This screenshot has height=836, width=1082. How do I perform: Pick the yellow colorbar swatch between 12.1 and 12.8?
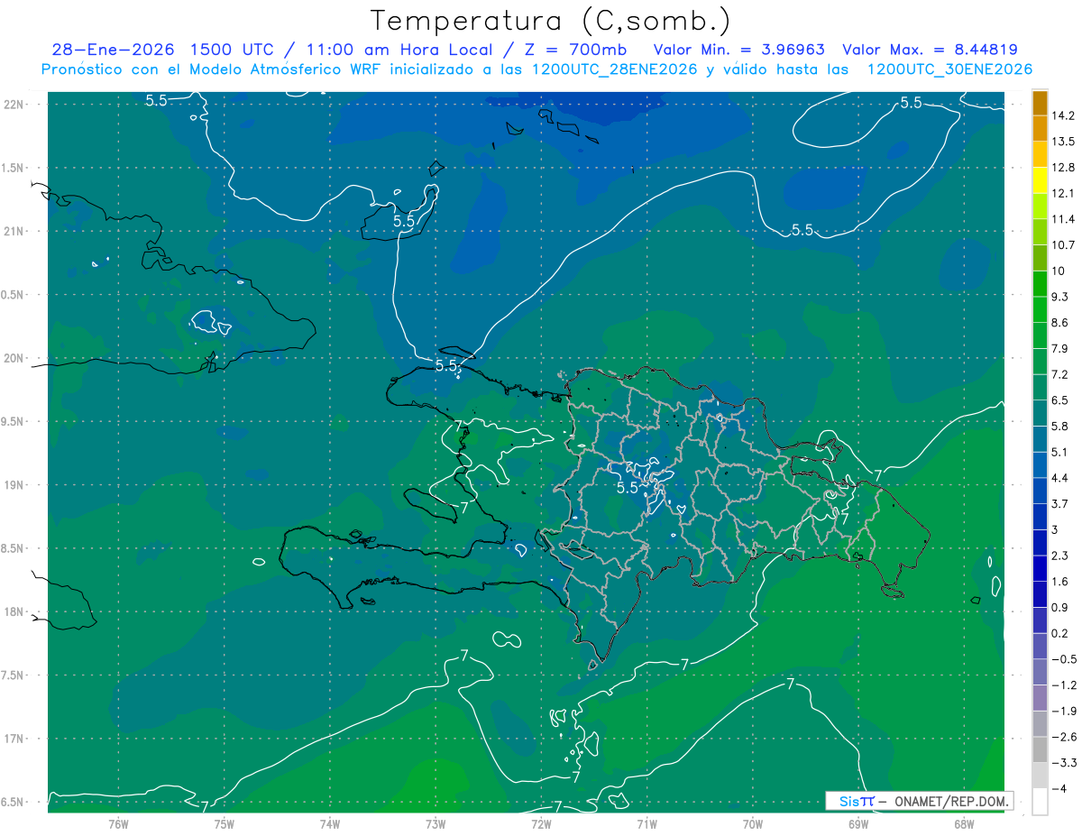(1040, 180)
